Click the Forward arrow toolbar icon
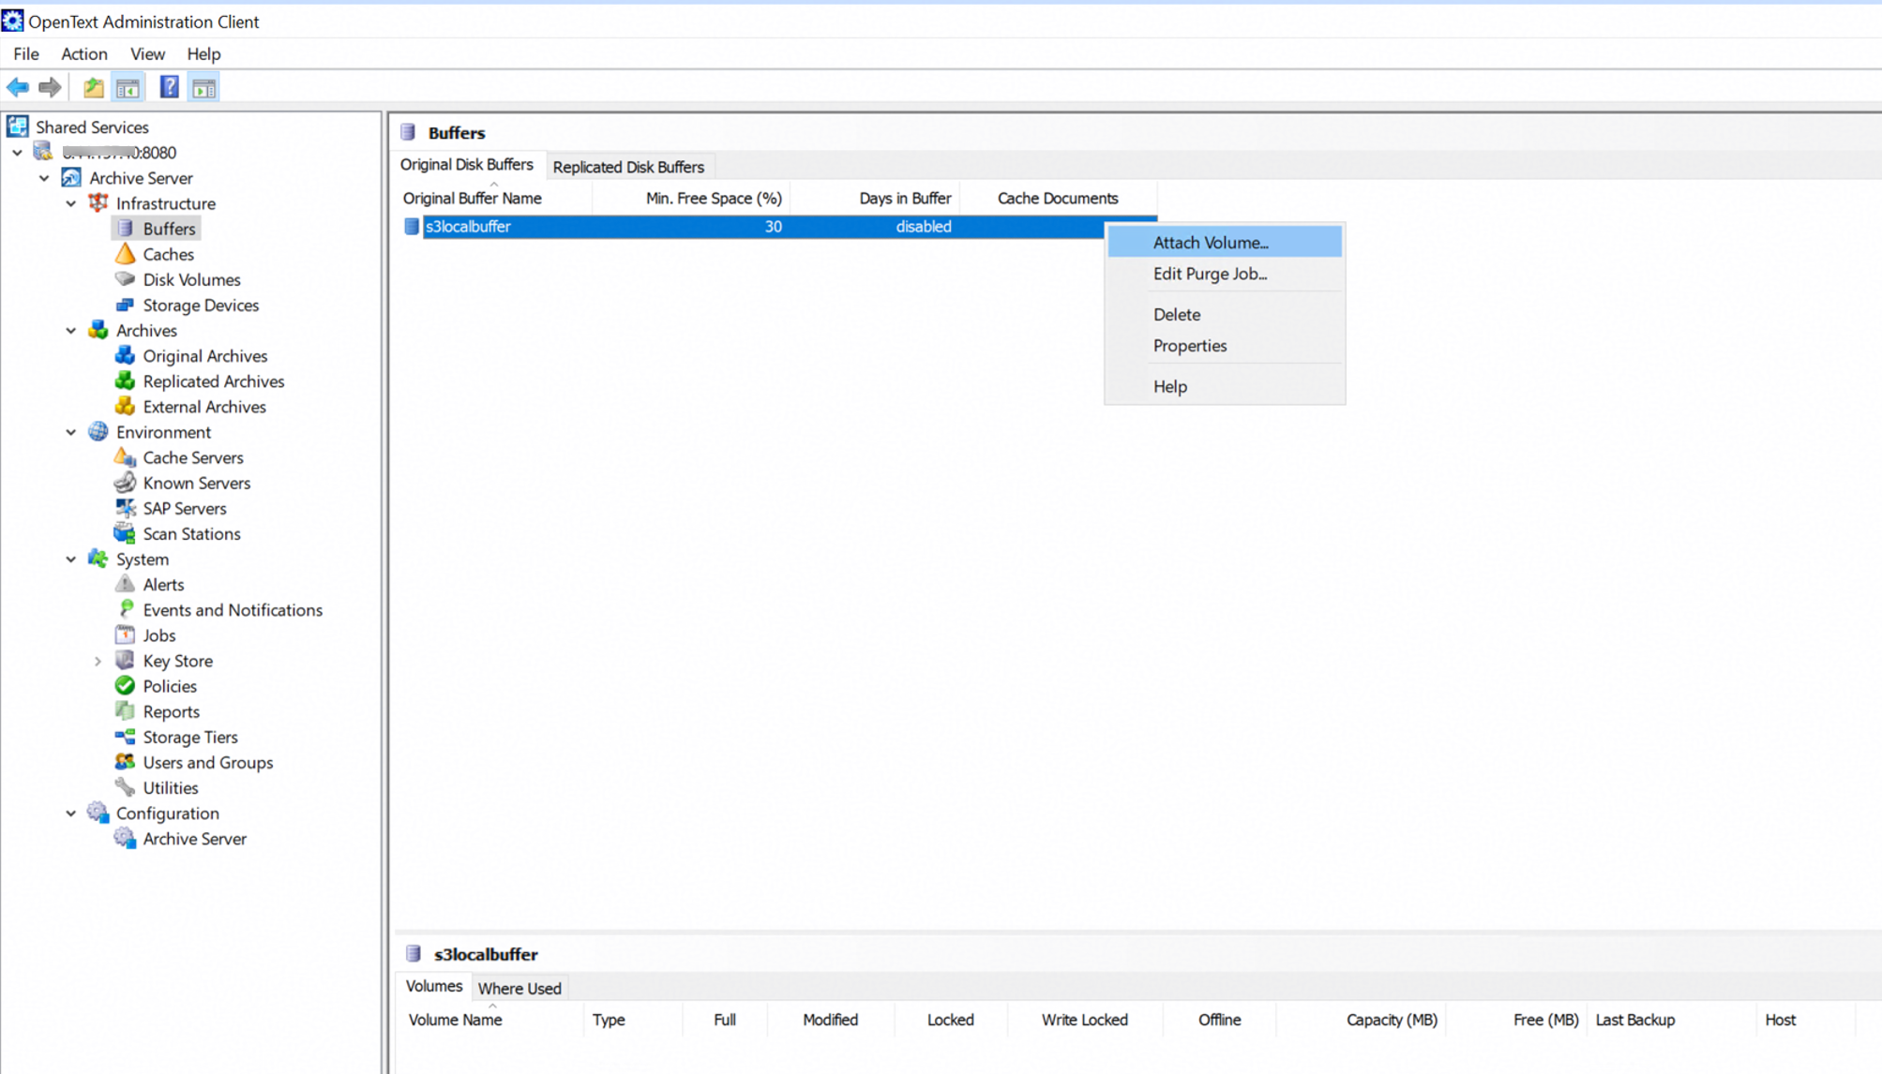Screen dimensions: 1882x1074 point(50,88)
